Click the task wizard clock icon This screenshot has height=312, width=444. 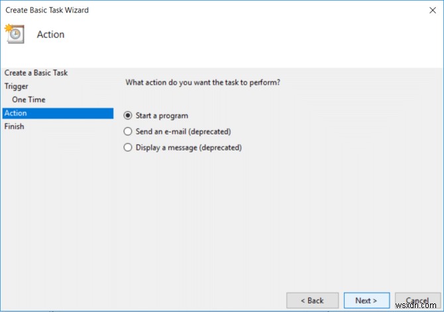15,34
